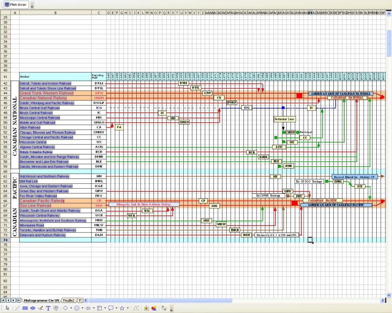392x313 pixels.
Task: Click the vertical scrollbar thumb
Action: [389, 43]
